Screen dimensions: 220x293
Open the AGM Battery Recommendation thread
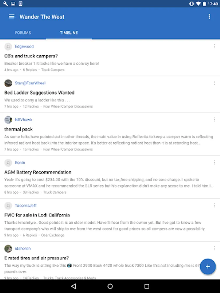(x=38, y=172)
